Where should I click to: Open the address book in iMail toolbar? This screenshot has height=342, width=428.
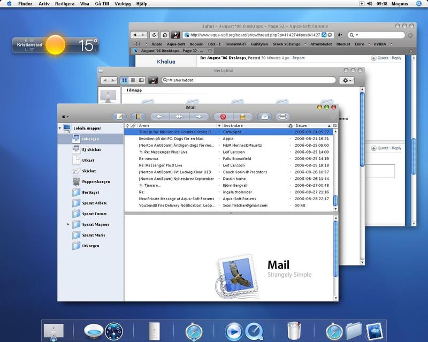coord(138,117)
